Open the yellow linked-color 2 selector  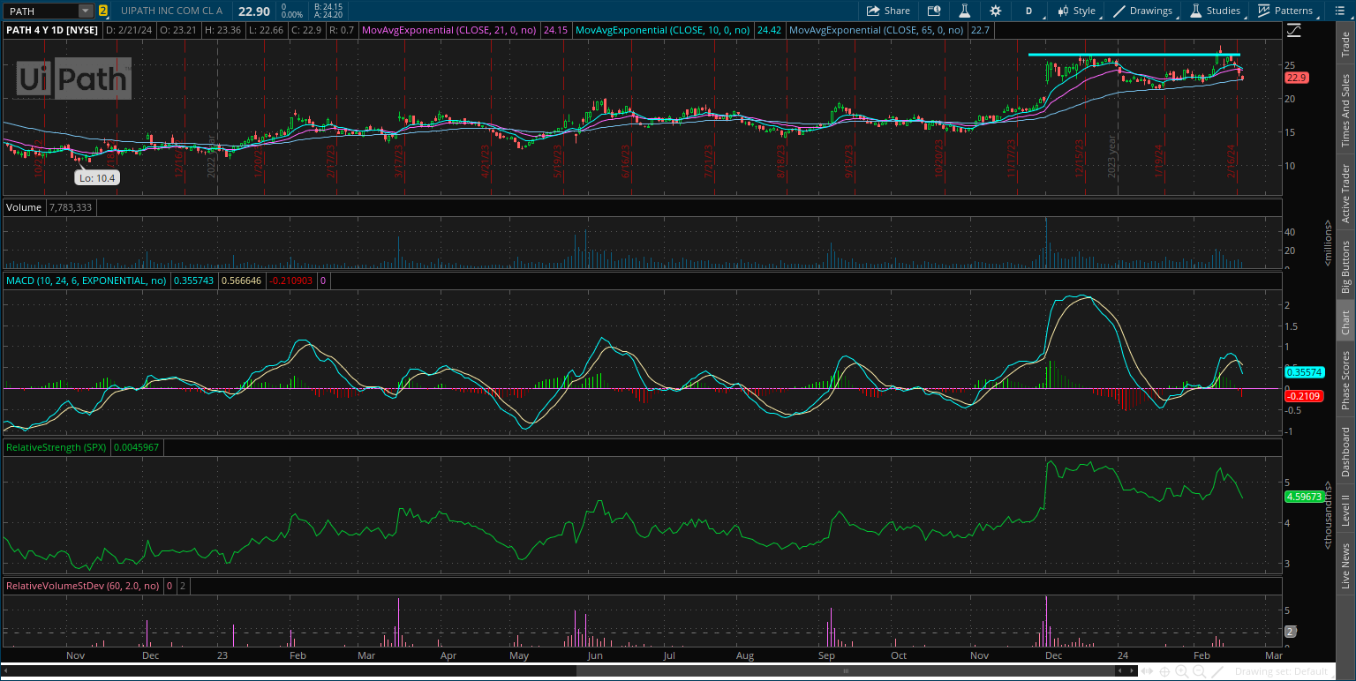click(x=103, y=11)
